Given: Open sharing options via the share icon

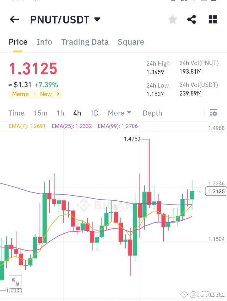Looking at the screenshot, I should [191, 19].
